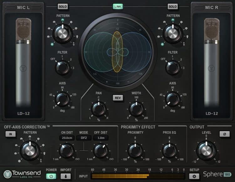Enable Off-Axis Correction IN button
235x182 pixels.
(10, 134)
